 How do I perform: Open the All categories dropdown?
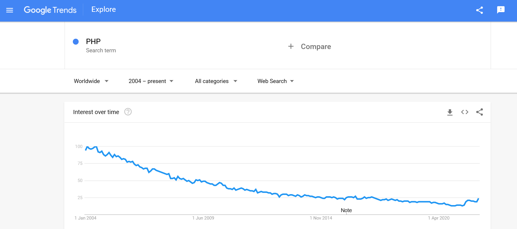click(x=216, y=81)
